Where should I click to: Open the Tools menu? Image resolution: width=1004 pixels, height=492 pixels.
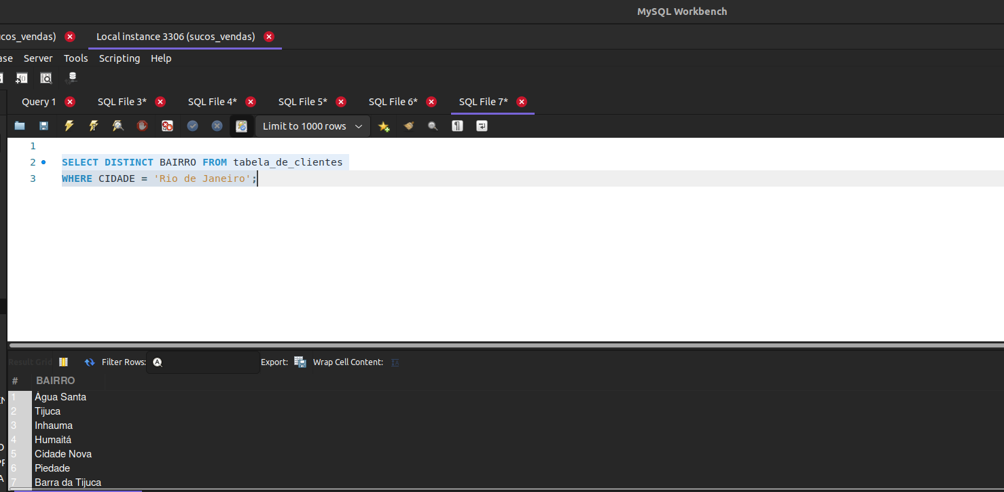[x=76, y=58]
